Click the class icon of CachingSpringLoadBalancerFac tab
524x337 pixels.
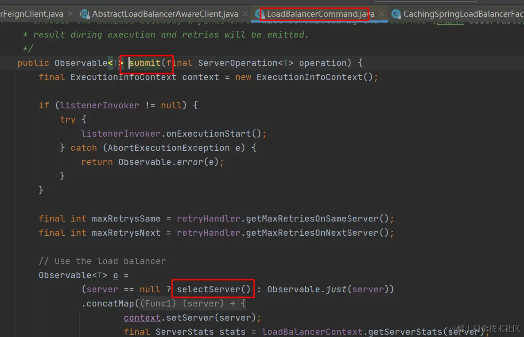(x=396, y=14)
